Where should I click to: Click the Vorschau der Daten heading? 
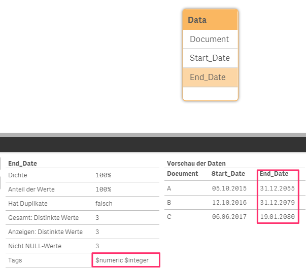click(x=196, y=164)
